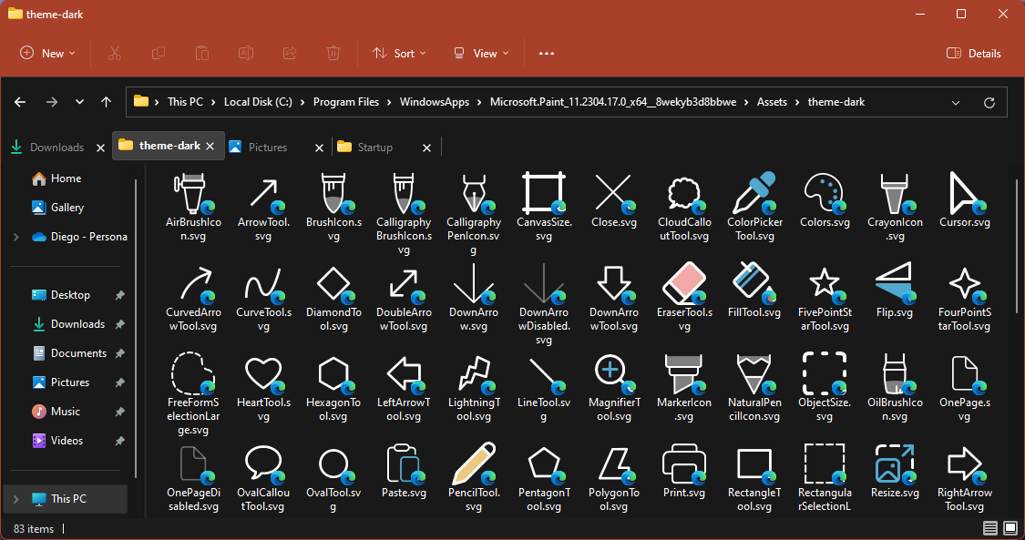Select HeartTool.svg file
This screenshot has height=540, width=1025.
point(262,388)
